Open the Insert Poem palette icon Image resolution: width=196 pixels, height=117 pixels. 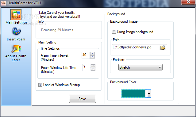[16, 31]
